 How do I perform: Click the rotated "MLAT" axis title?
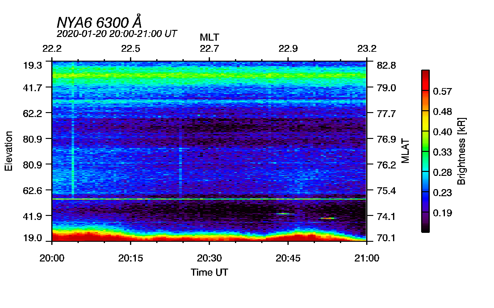[405, 151]
